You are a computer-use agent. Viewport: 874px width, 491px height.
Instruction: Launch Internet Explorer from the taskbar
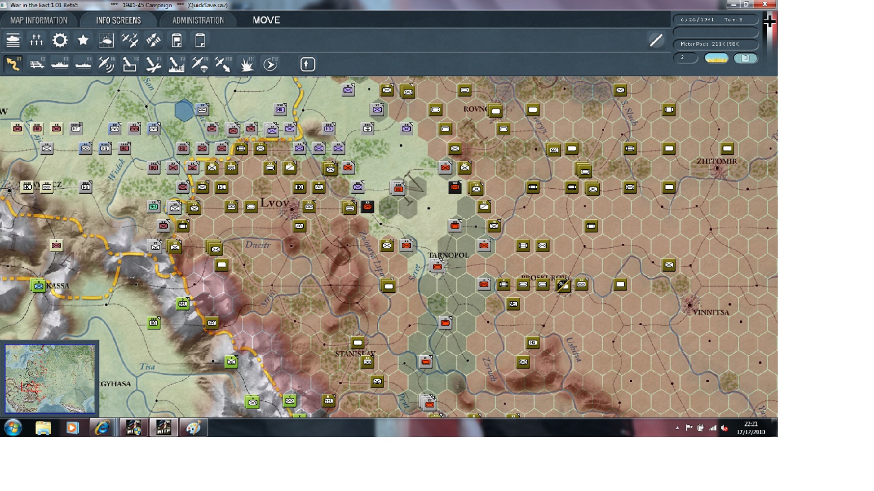[103, 428]
